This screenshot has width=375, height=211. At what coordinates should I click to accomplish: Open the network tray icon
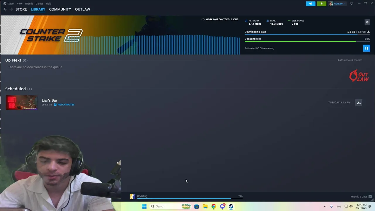point(346,206)
